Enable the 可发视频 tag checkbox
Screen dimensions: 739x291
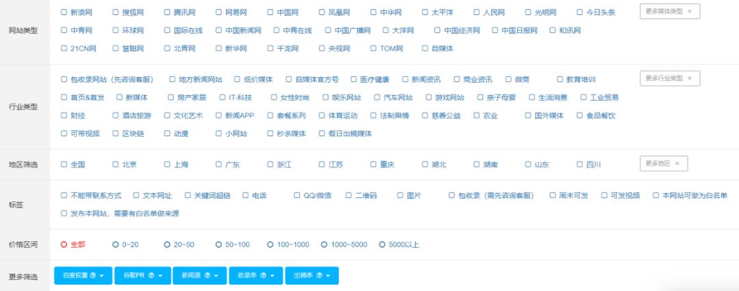pyautogui.click(x=604, y=194)
